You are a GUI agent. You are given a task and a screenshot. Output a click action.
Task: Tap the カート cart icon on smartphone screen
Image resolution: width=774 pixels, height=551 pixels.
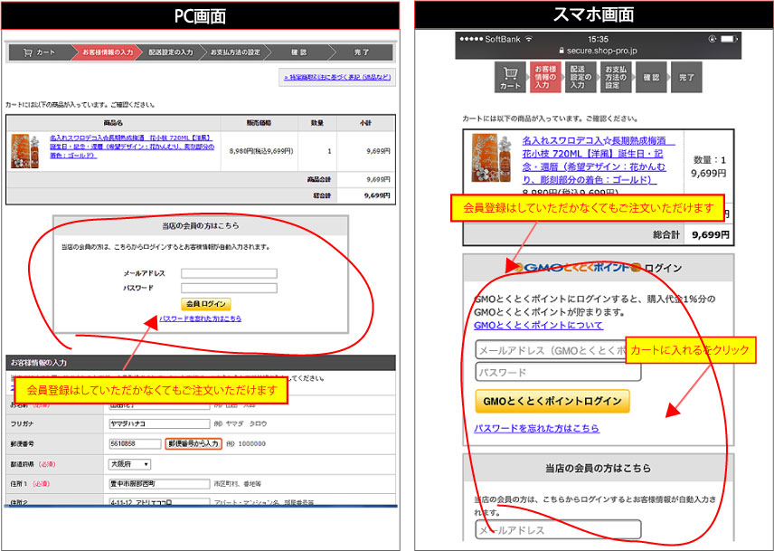[x=510, y=77]
